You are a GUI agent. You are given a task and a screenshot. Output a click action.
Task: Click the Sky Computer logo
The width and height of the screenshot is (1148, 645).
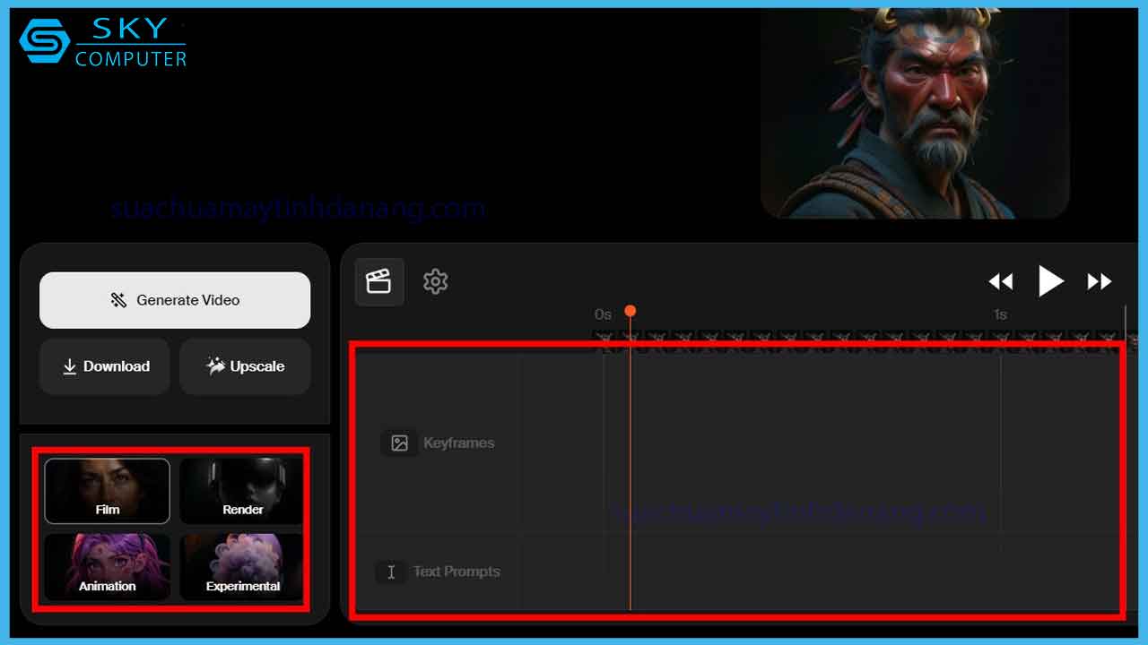click(x=103, y=41)
